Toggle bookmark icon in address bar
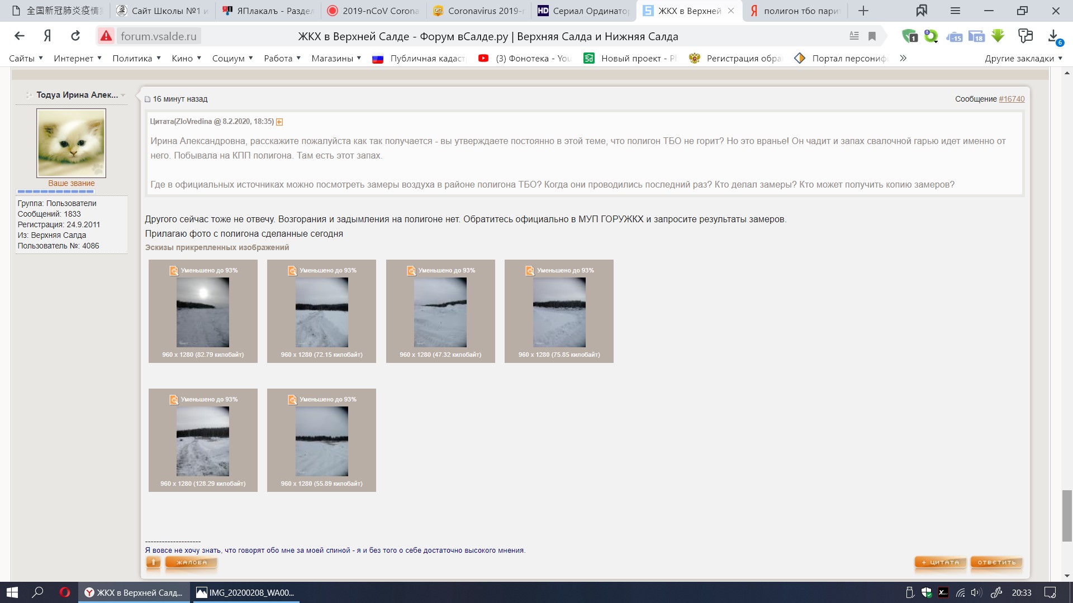This screenshot has width=1073, height=603. 872,36
